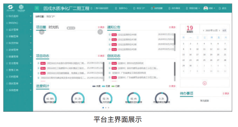Click the 项目动态 list scrollbar
Image resolution: width=238 pixels, height=127 pixels.
pos(104,72)
